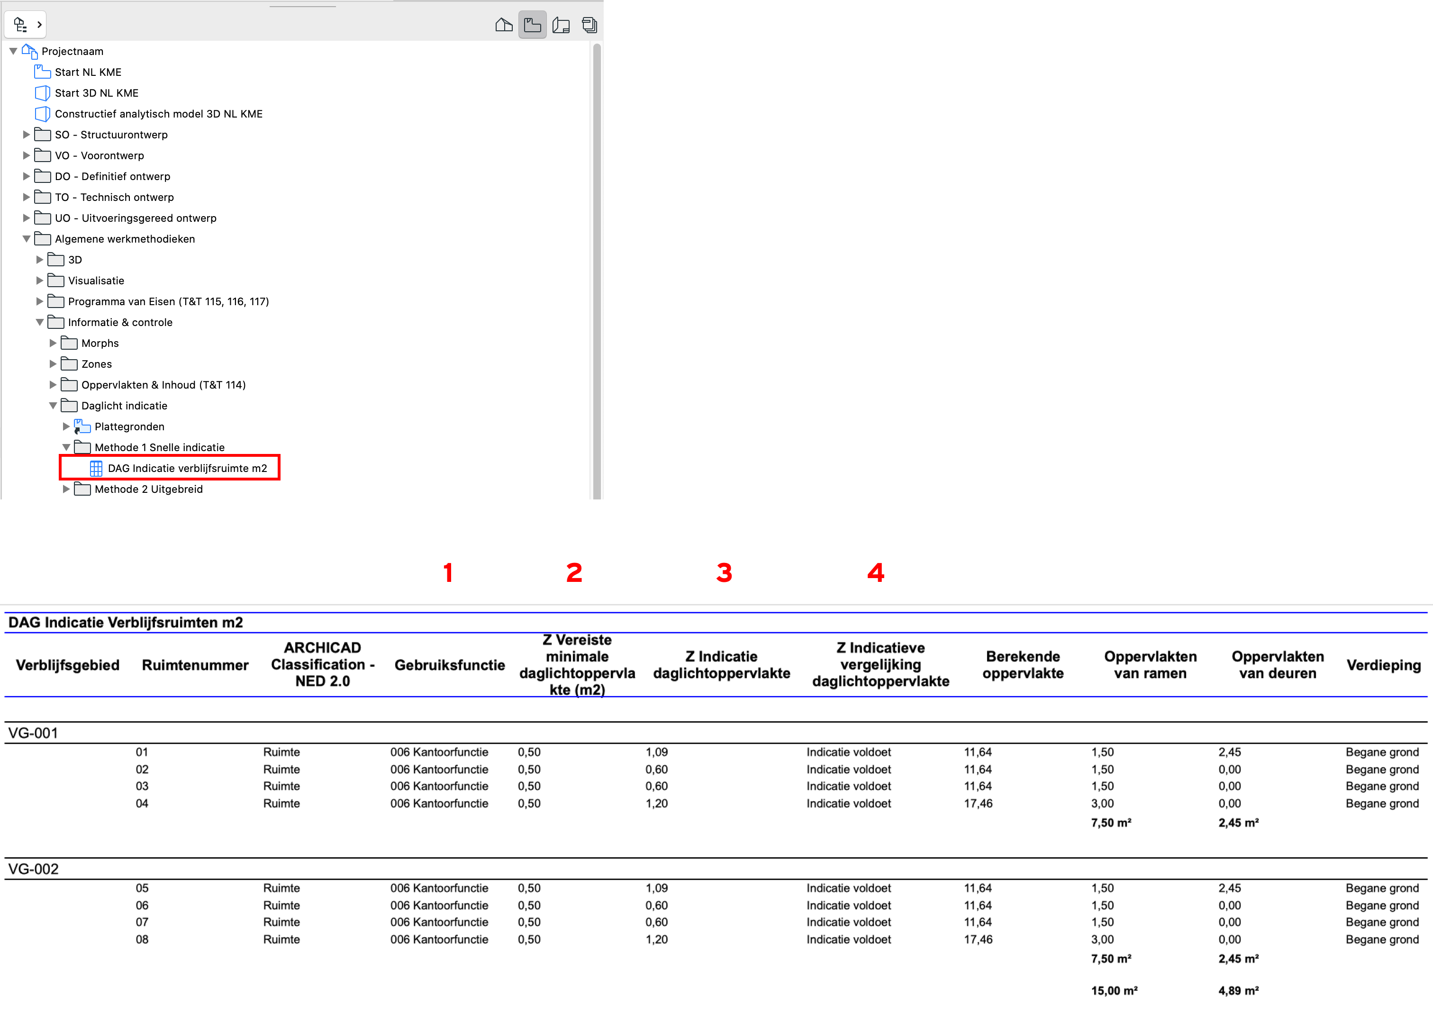The width and height of the screenshot is (1433, 1033).
Task: Click the Start 3D NL KME 3D icon
Action: click(42, 93)
